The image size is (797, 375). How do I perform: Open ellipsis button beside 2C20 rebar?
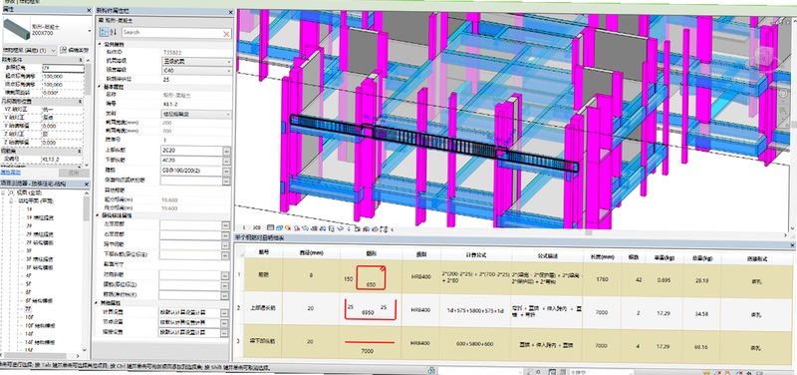point(226,152)
